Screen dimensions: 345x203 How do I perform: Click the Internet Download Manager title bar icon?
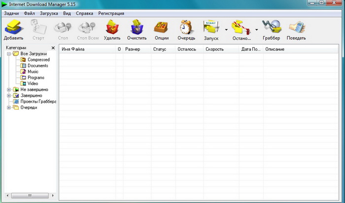(x=4, y=4)
